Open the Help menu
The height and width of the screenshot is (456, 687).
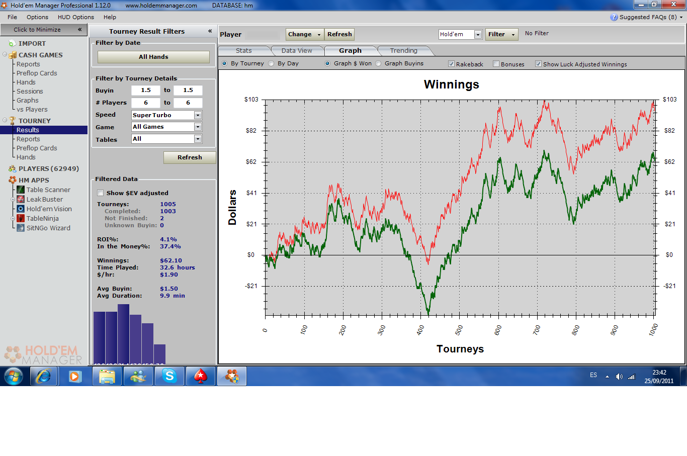tap(110, 17)
